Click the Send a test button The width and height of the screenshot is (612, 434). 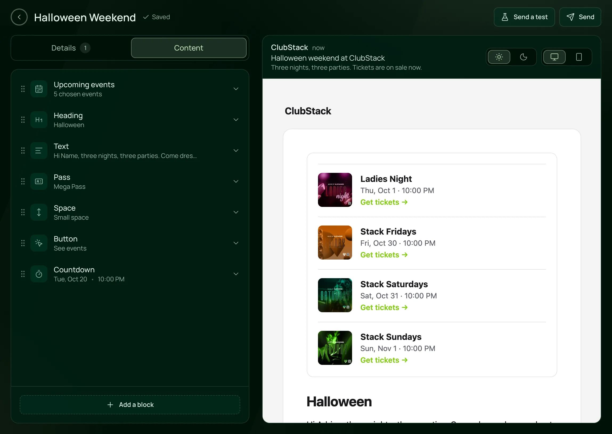[524, 17]
